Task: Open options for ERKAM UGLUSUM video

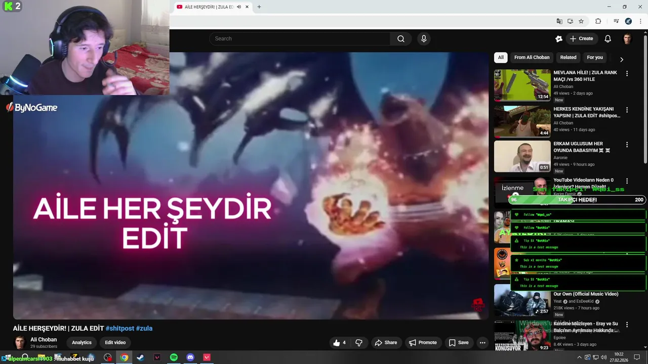Action: tap(627, 145)
